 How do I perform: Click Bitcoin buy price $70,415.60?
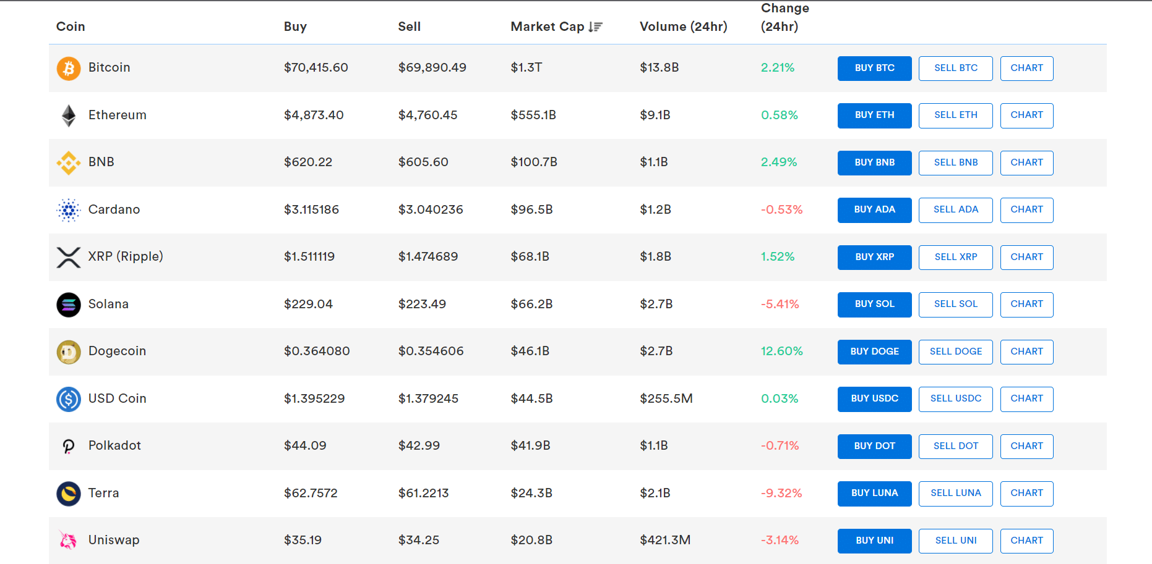coord(316,67)
